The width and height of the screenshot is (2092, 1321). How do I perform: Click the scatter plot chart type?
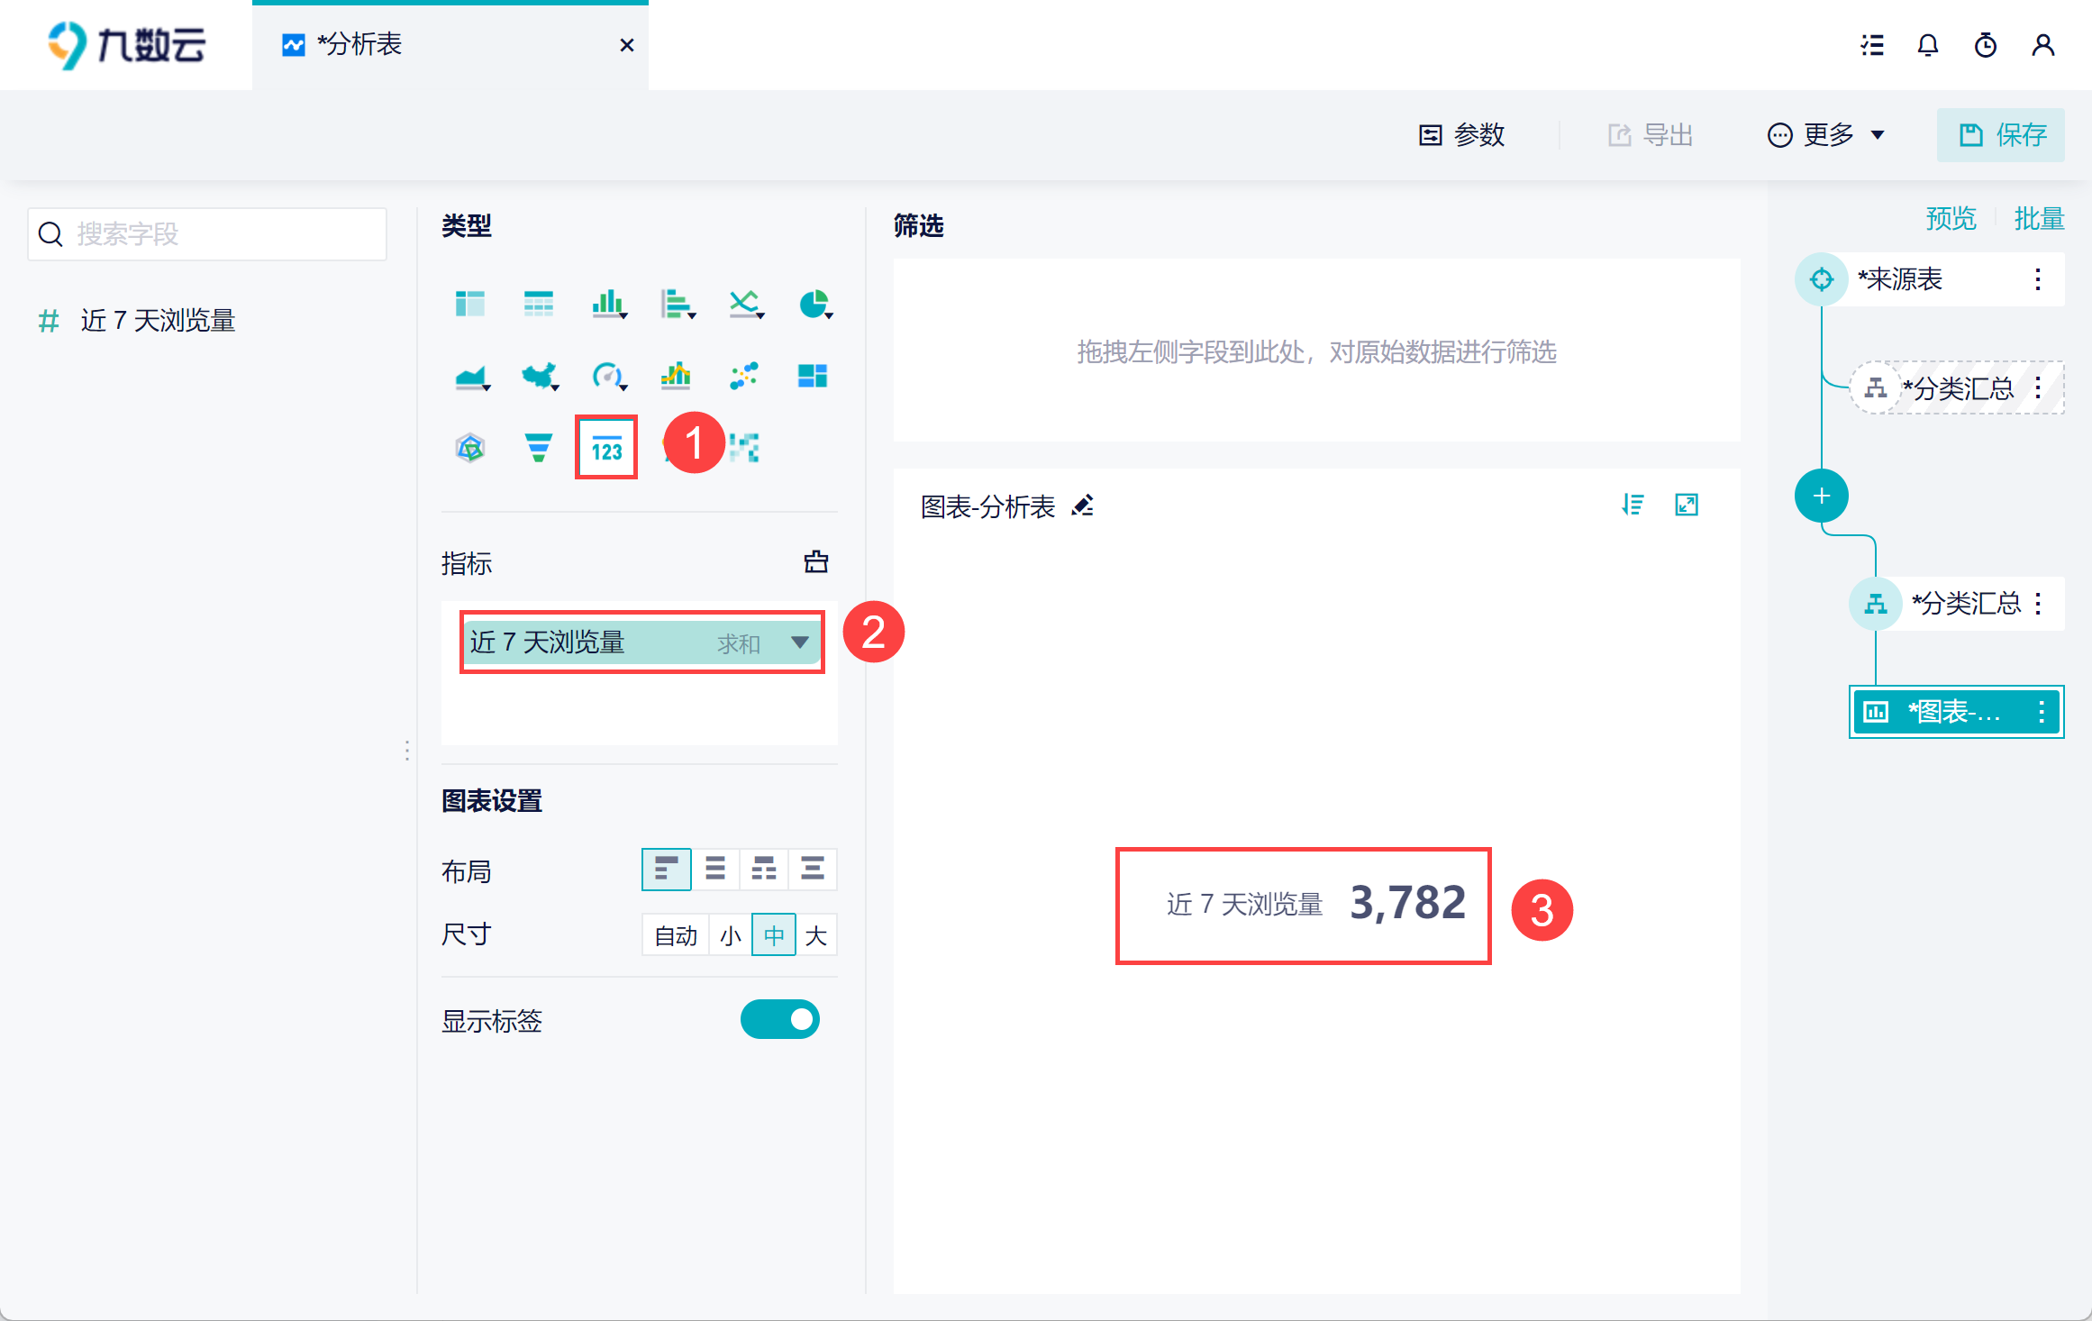pos(744,376)
